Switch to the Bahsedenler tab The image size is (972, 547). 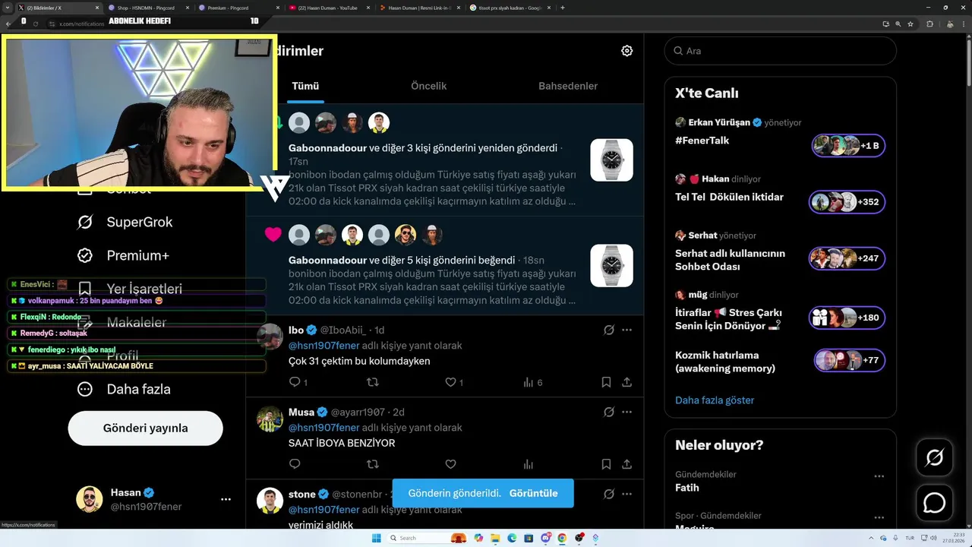[568, 86]
